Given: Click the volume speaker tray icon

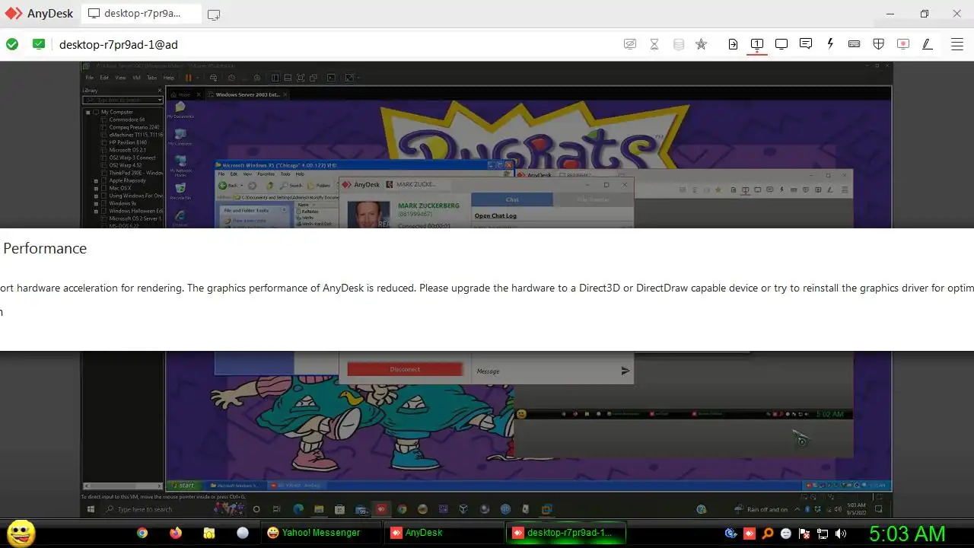Looking at the screenshot, I should click(x=841, y=534).
